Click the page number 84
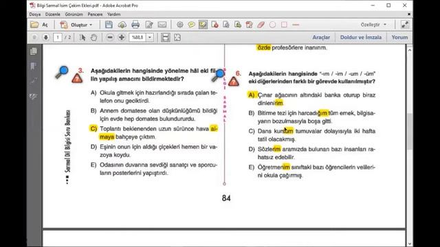 pos(226,198)
